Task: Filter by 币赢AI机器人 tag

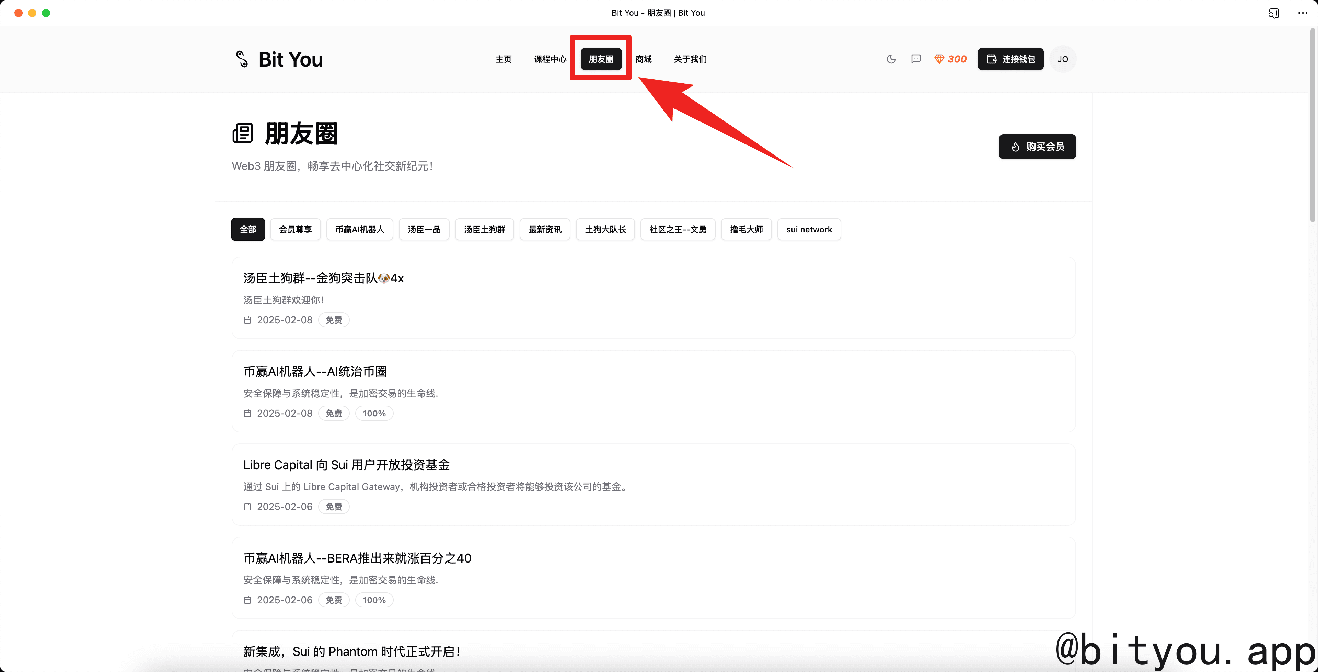Action: coord(360,230)
